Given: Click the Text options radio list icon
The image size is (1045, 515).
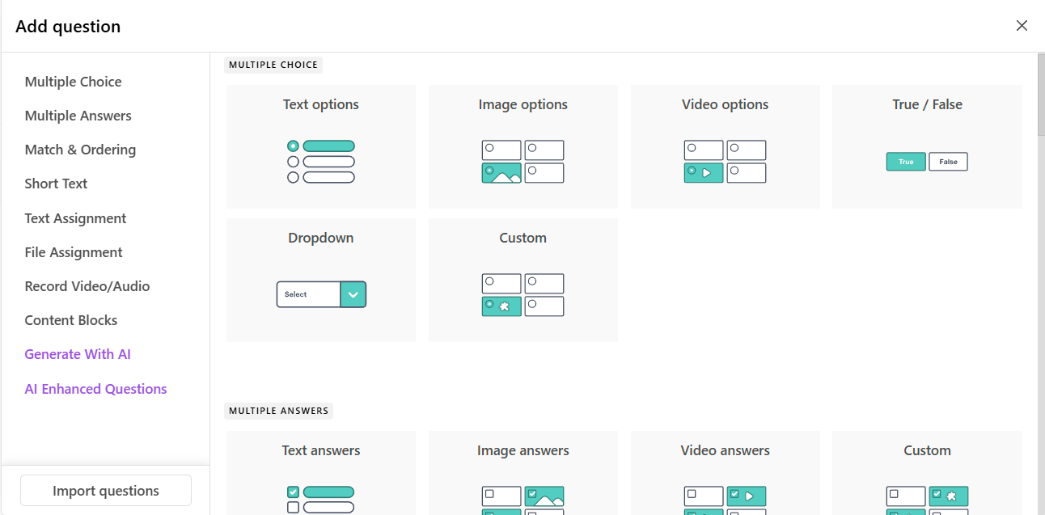Looking at the screenshot, I should click(321, 162).
